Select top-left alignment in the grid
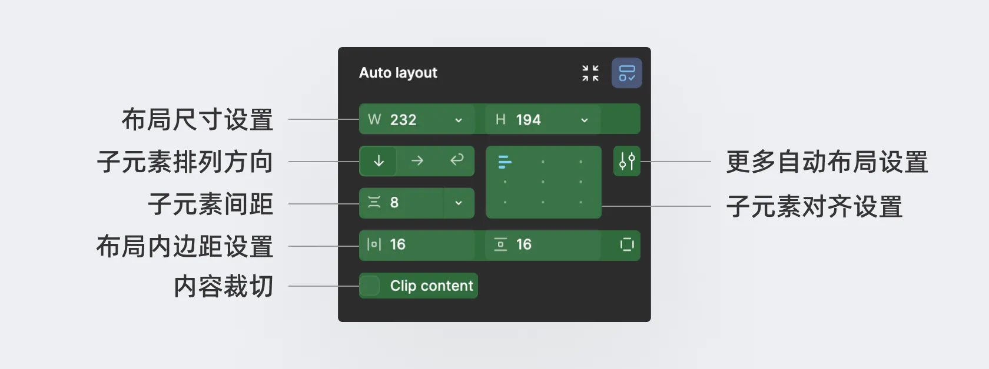The image size is (989, 369). pyautogui.click(x=505, y=162)
